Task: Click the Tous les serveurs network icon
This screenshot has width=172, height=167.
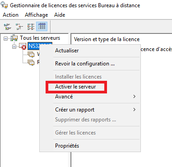Action: point(14,38)
